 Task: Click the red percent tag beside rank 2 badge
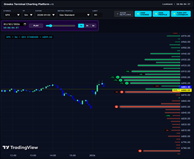coord(116,92)
